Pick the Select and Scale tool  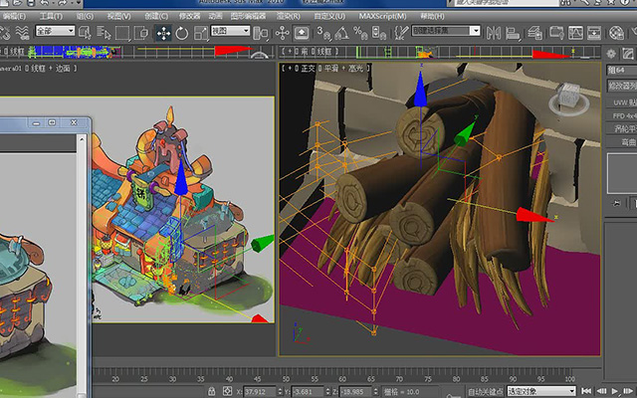tap(201, 33)
